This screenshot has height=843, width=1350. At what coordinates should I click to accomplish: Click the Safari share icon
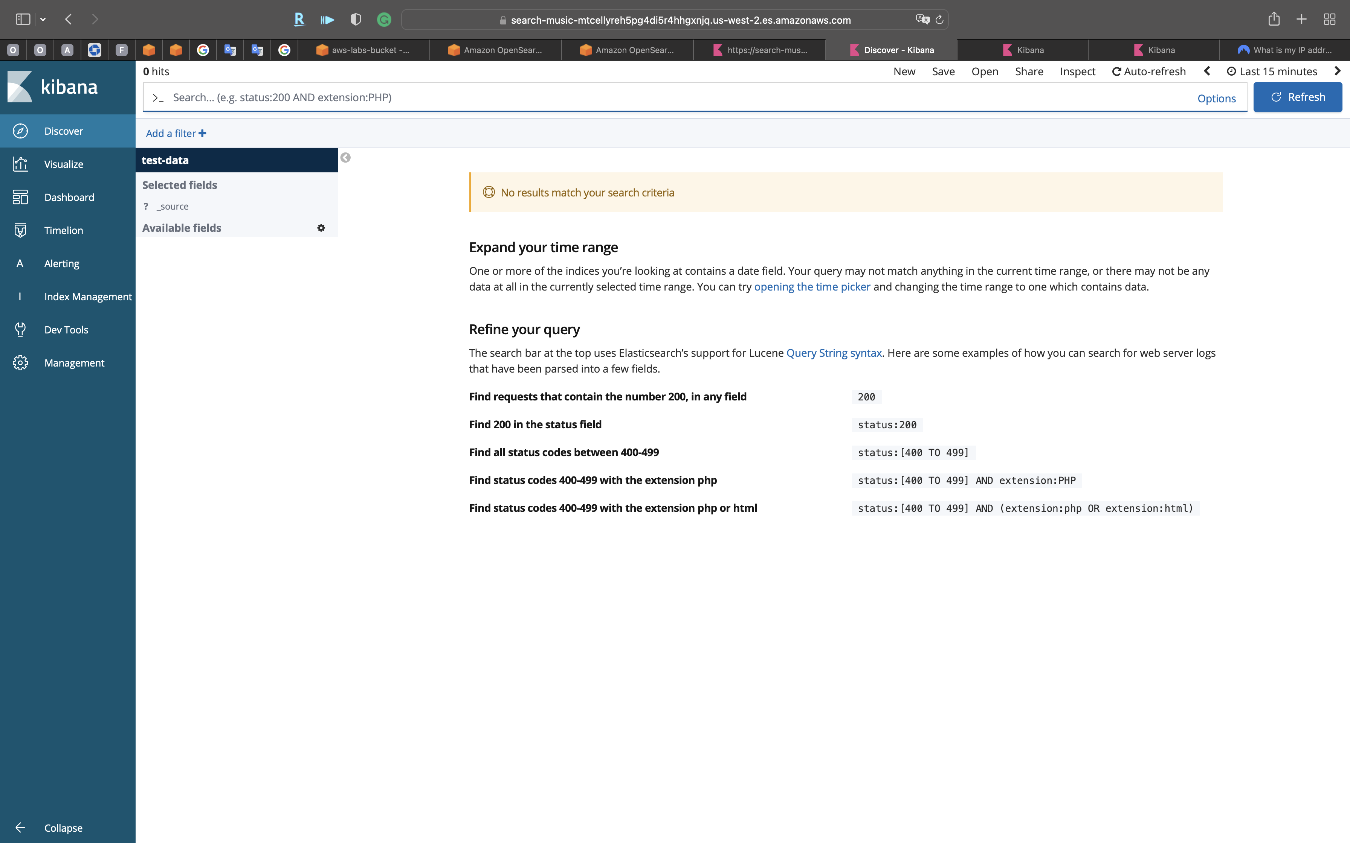point(1274,20)
